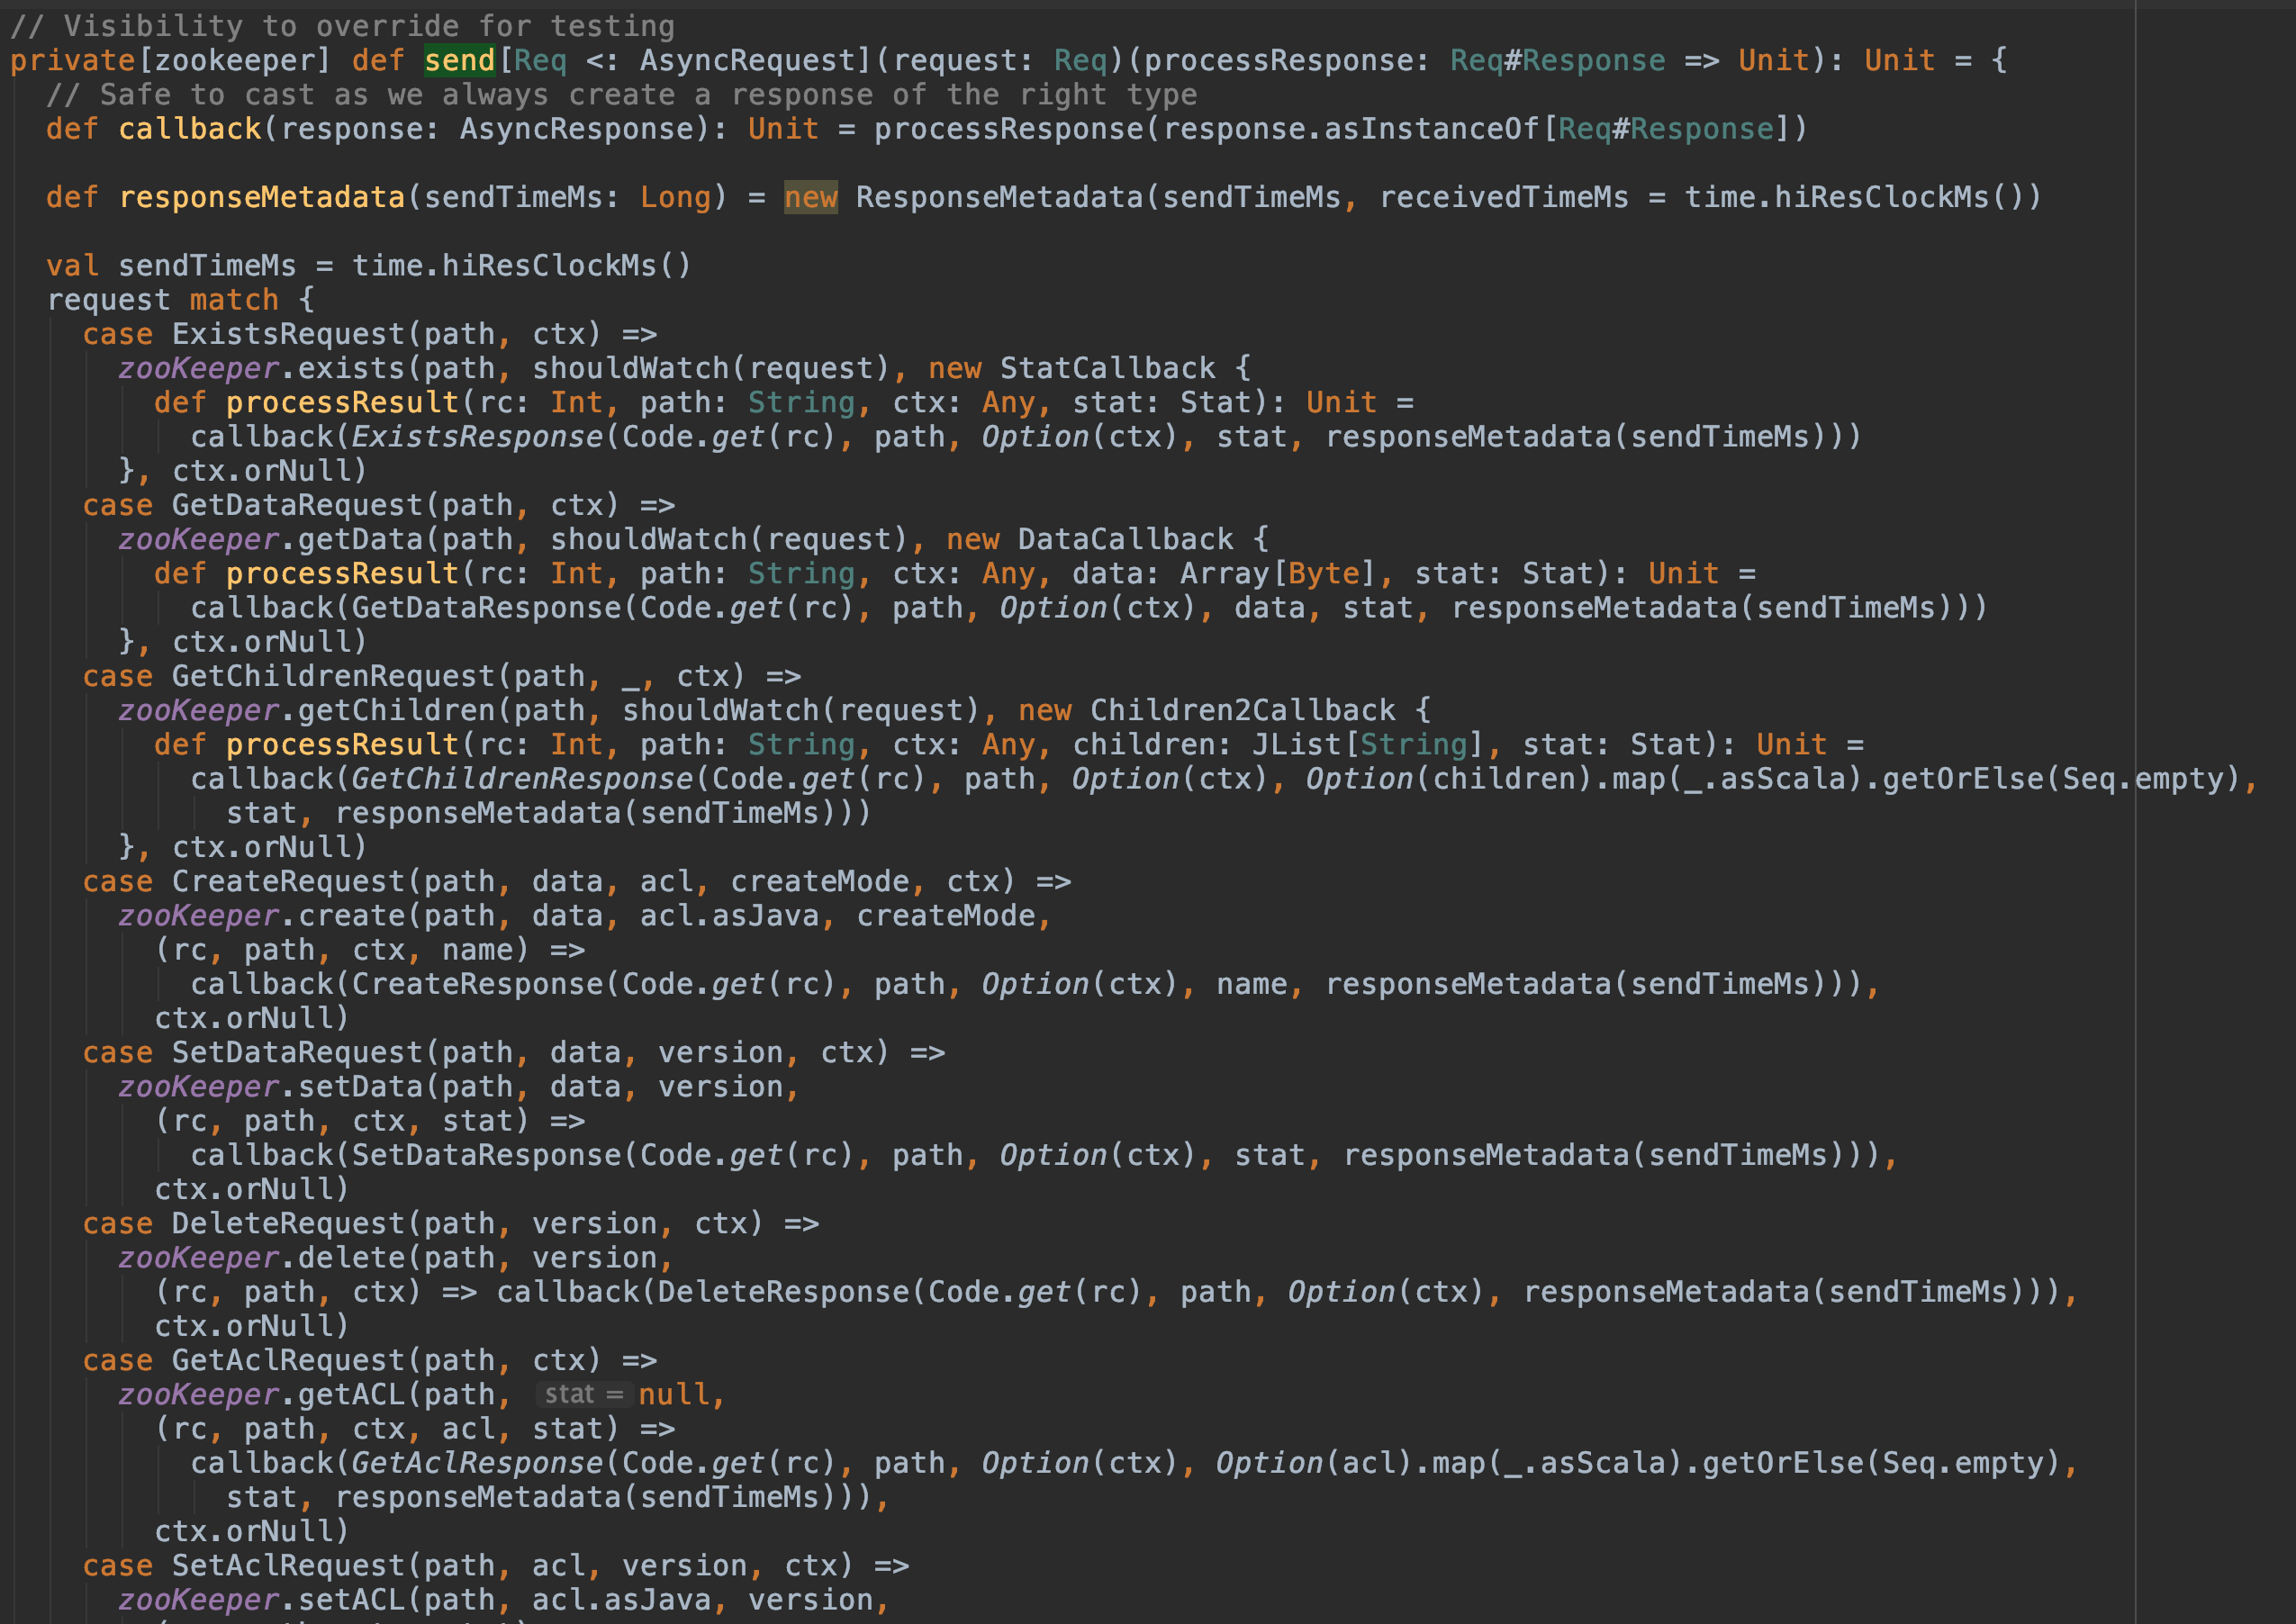Click Children2Callback class name

[1242, 710]
